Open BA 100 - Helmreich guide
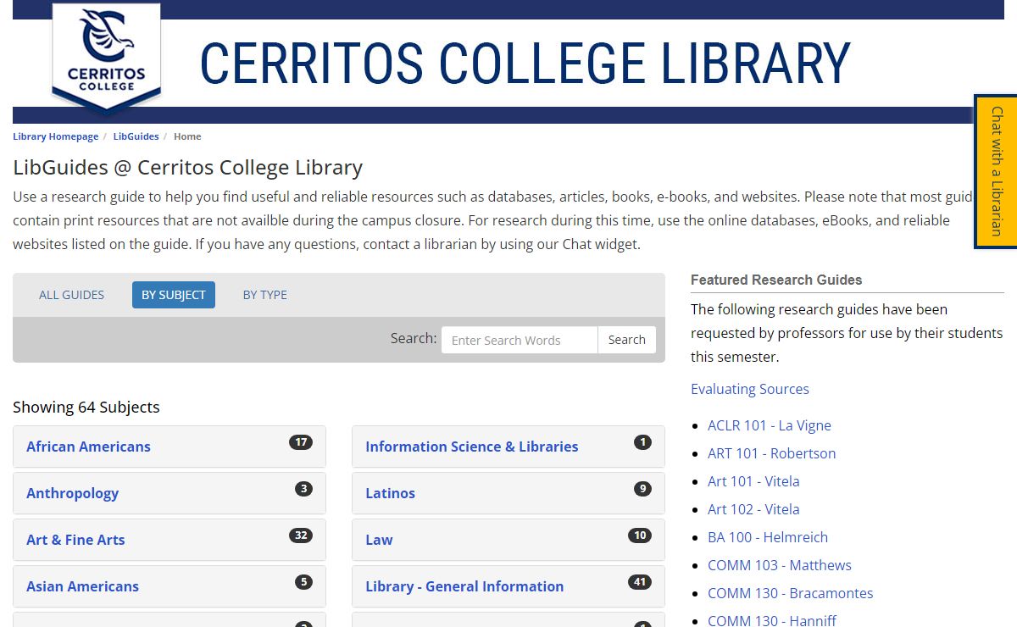Viewport: 1017px width, 627px height. point(768,537)
